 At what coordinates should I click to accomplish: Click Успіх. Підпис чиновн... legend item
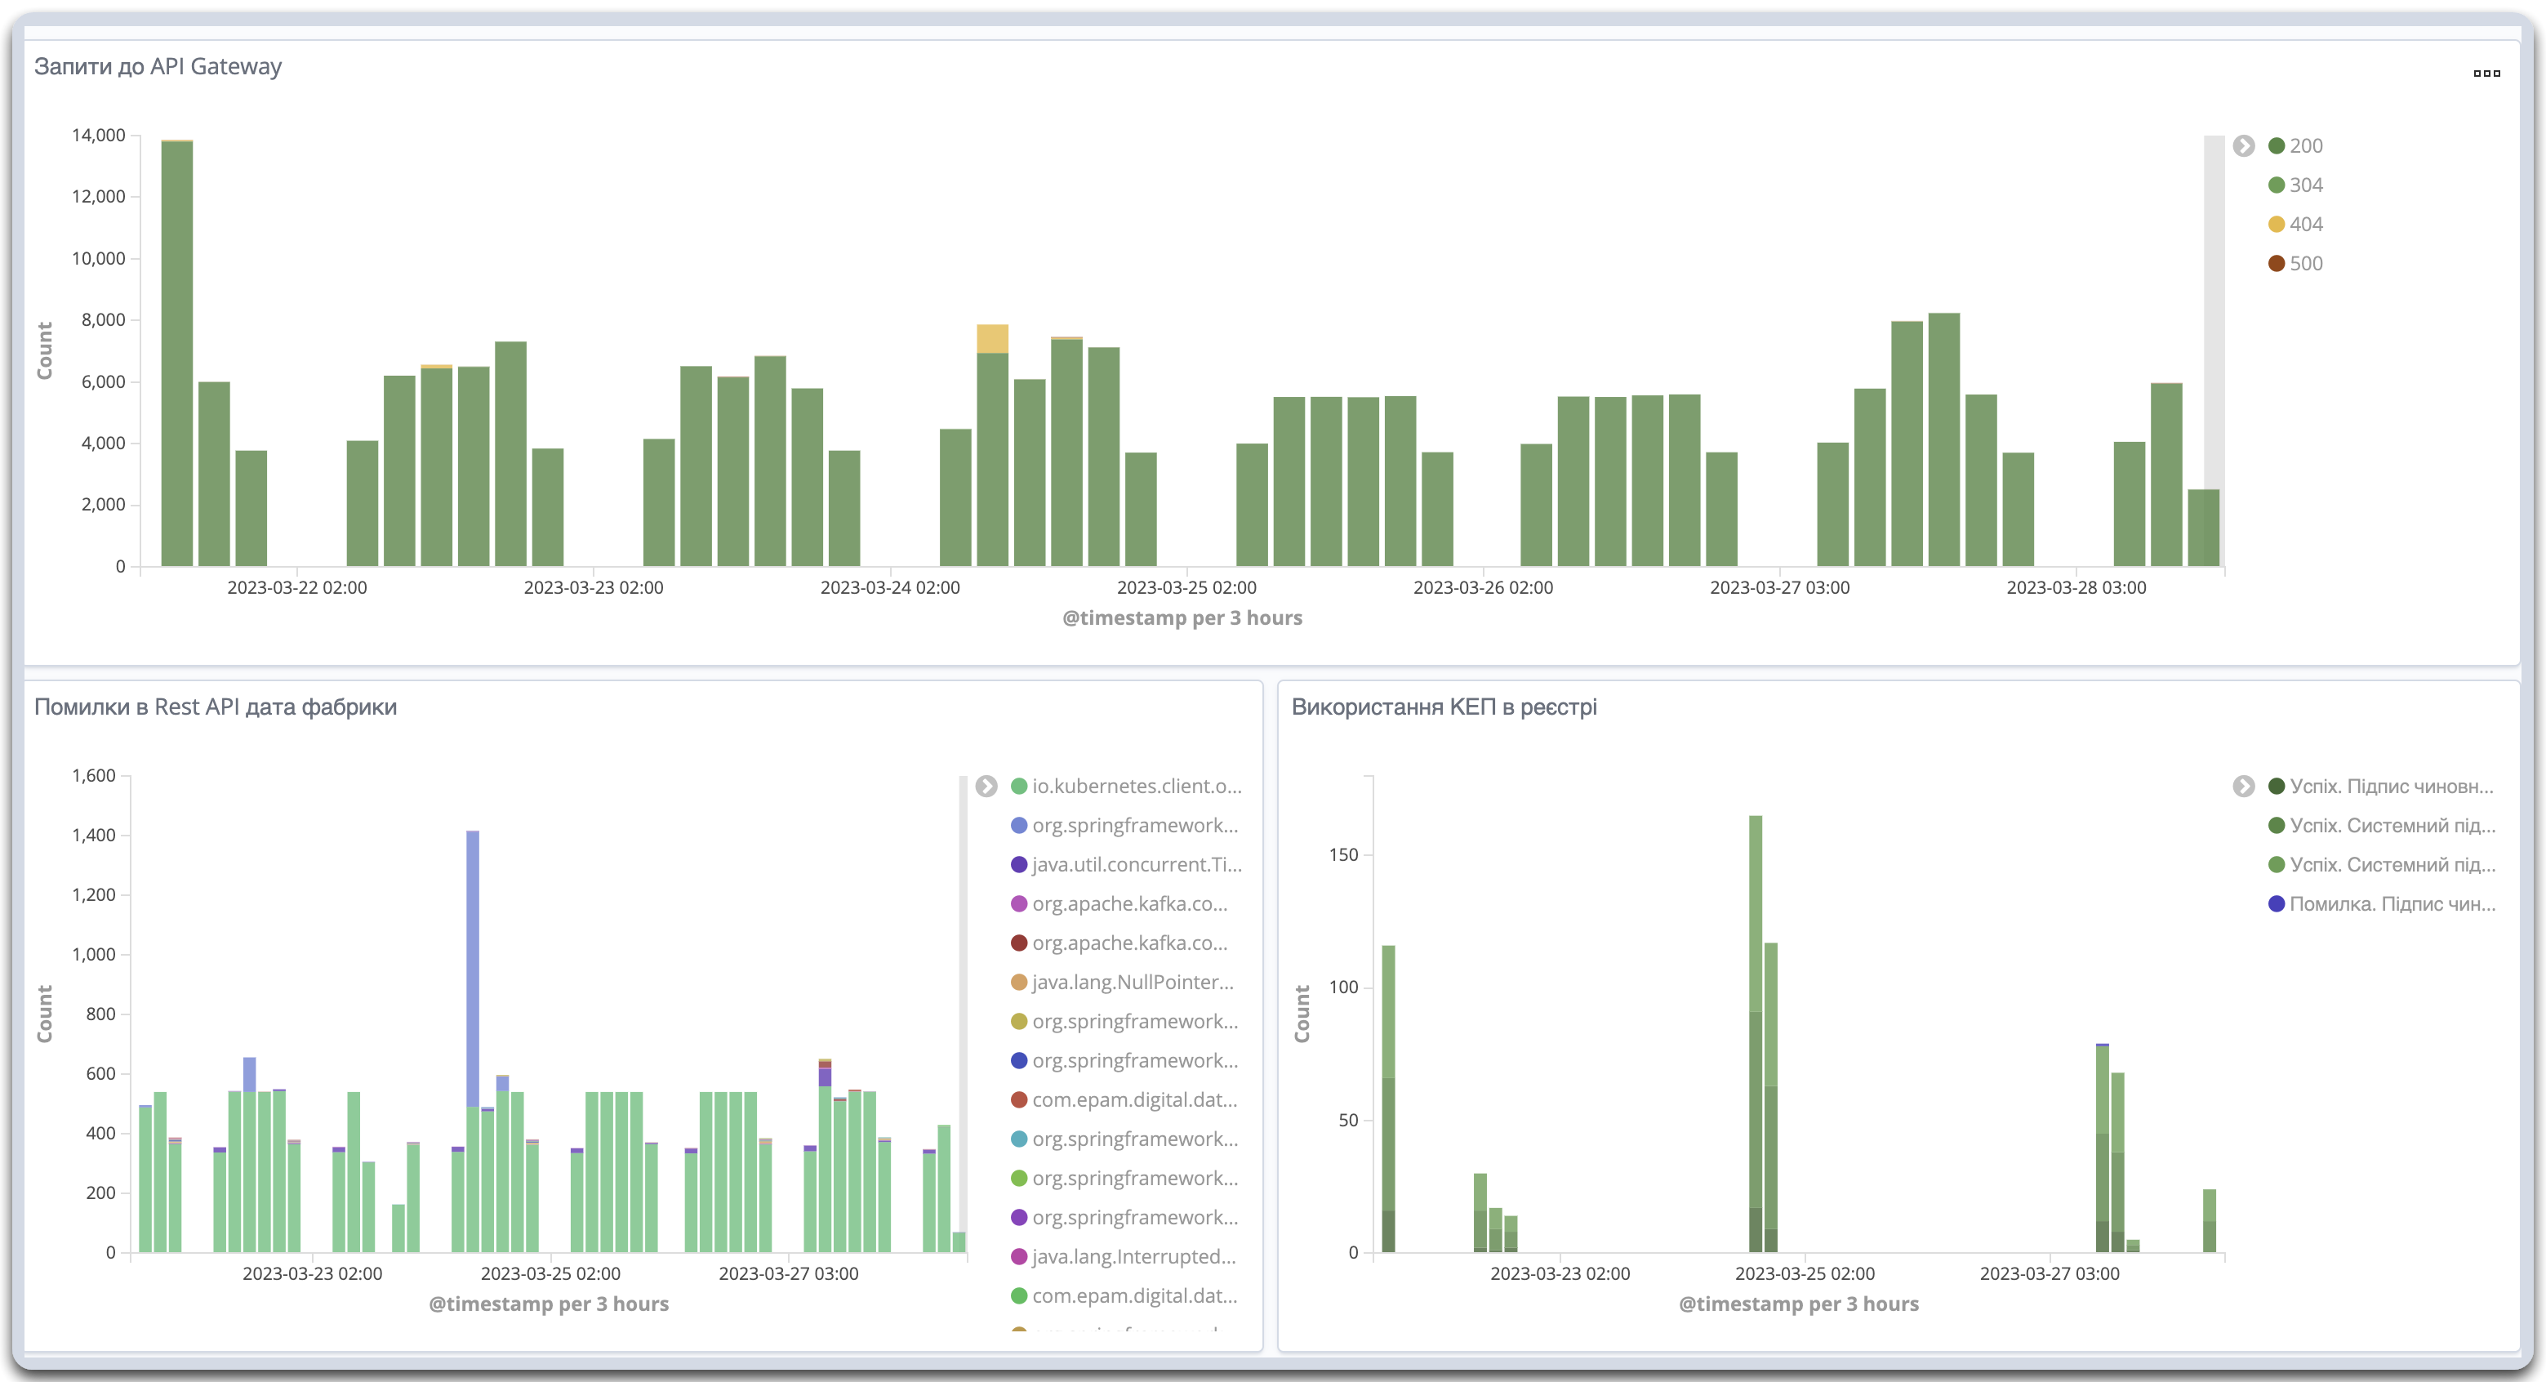click(2390, 787)
